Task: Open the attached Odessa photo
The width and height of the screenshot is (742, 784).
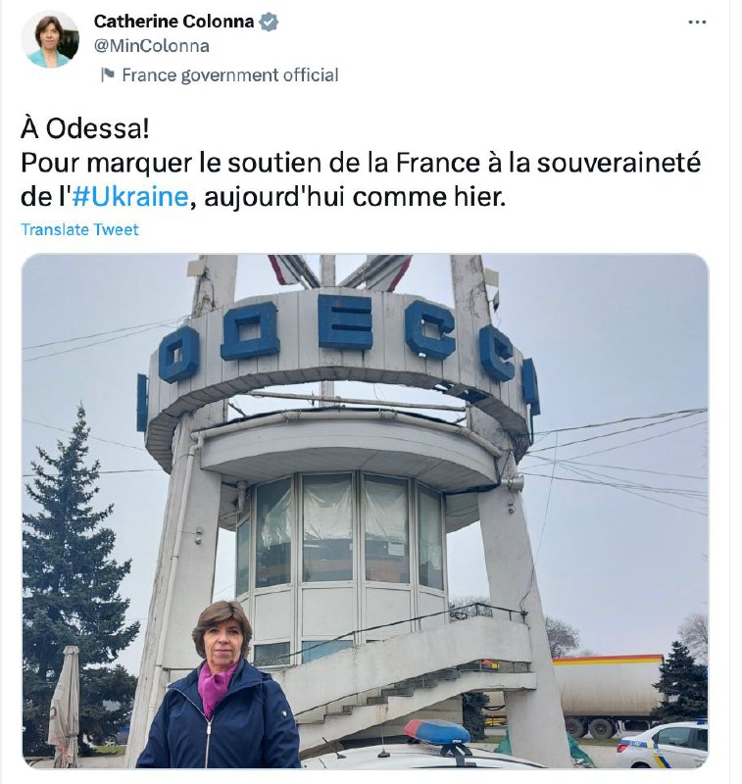Action: coord(365,511)
